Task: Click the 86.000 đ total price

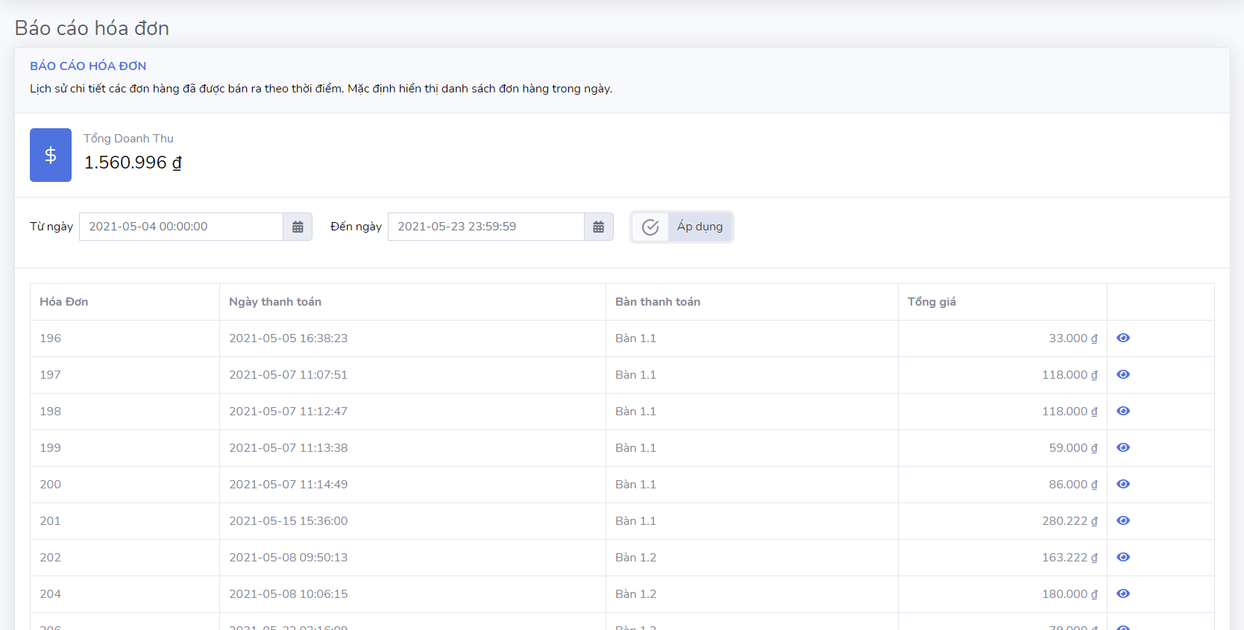Action: click(1073, 485)
